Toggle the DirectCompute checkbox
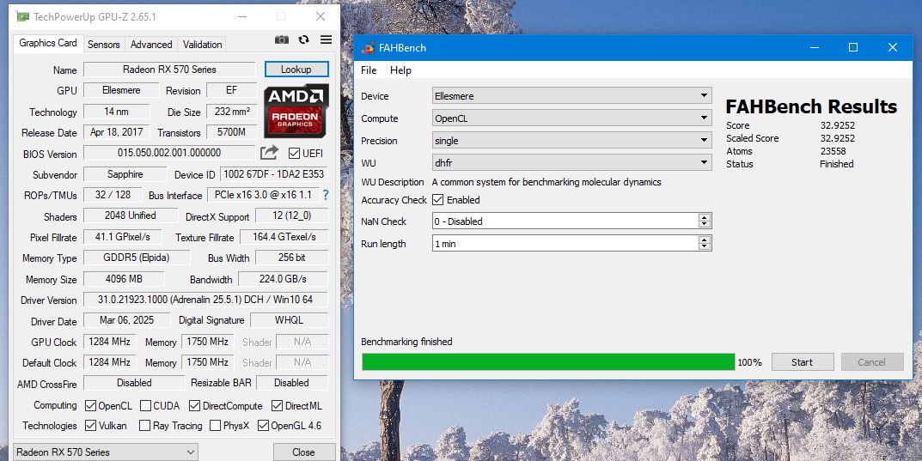Image resolution: width=922 pixels, height=461 pixels. coord(194,406)
